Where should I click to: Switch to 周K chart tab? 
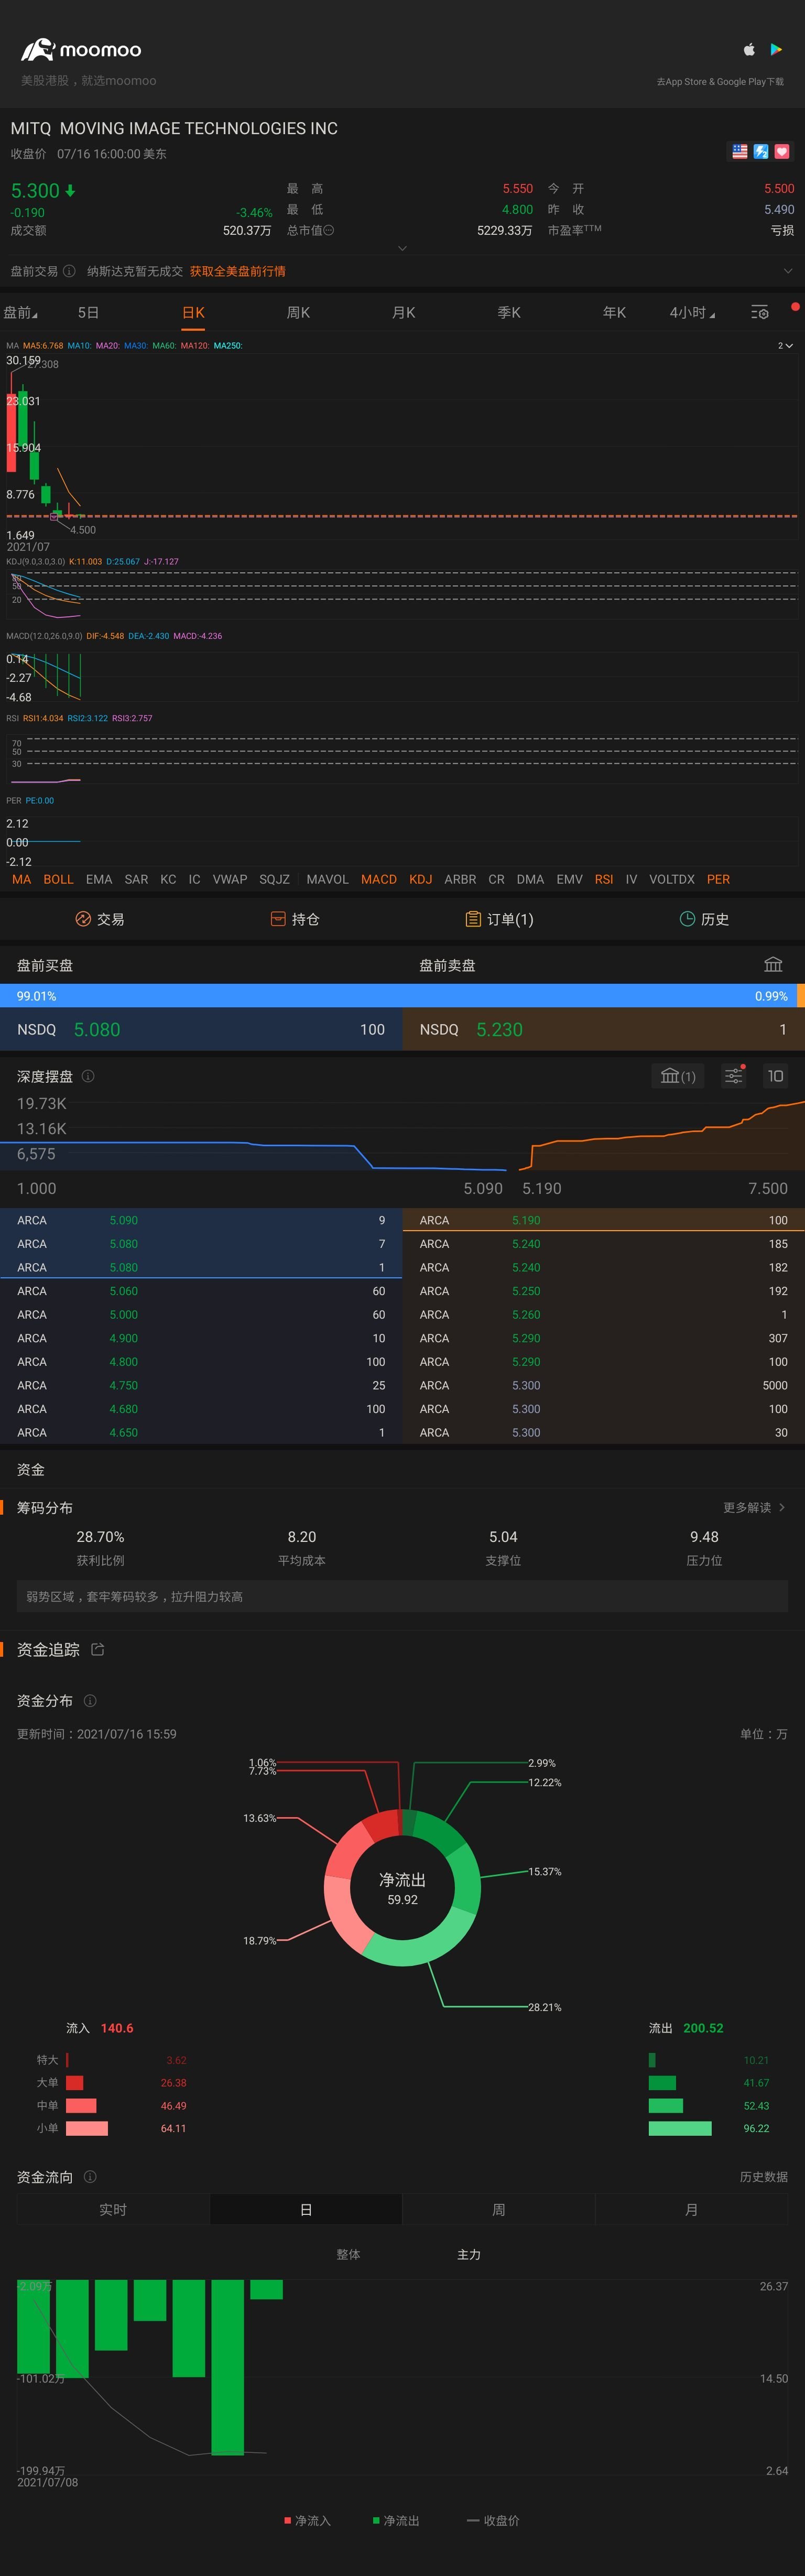point(298,312)
